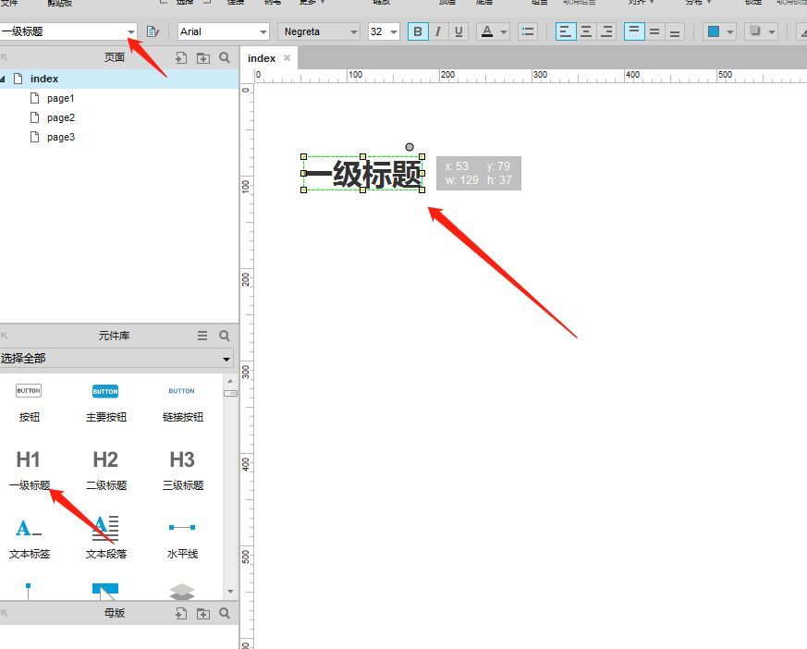The image size is (807, 649).
Task: Add a new master in 母版 panel
Action: tap(180, 614)
